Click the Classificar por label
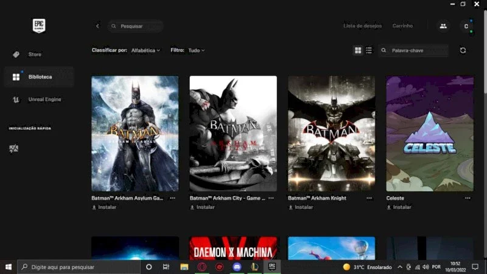The width and height of the screenshot is (487, 274). coord(110,50)
